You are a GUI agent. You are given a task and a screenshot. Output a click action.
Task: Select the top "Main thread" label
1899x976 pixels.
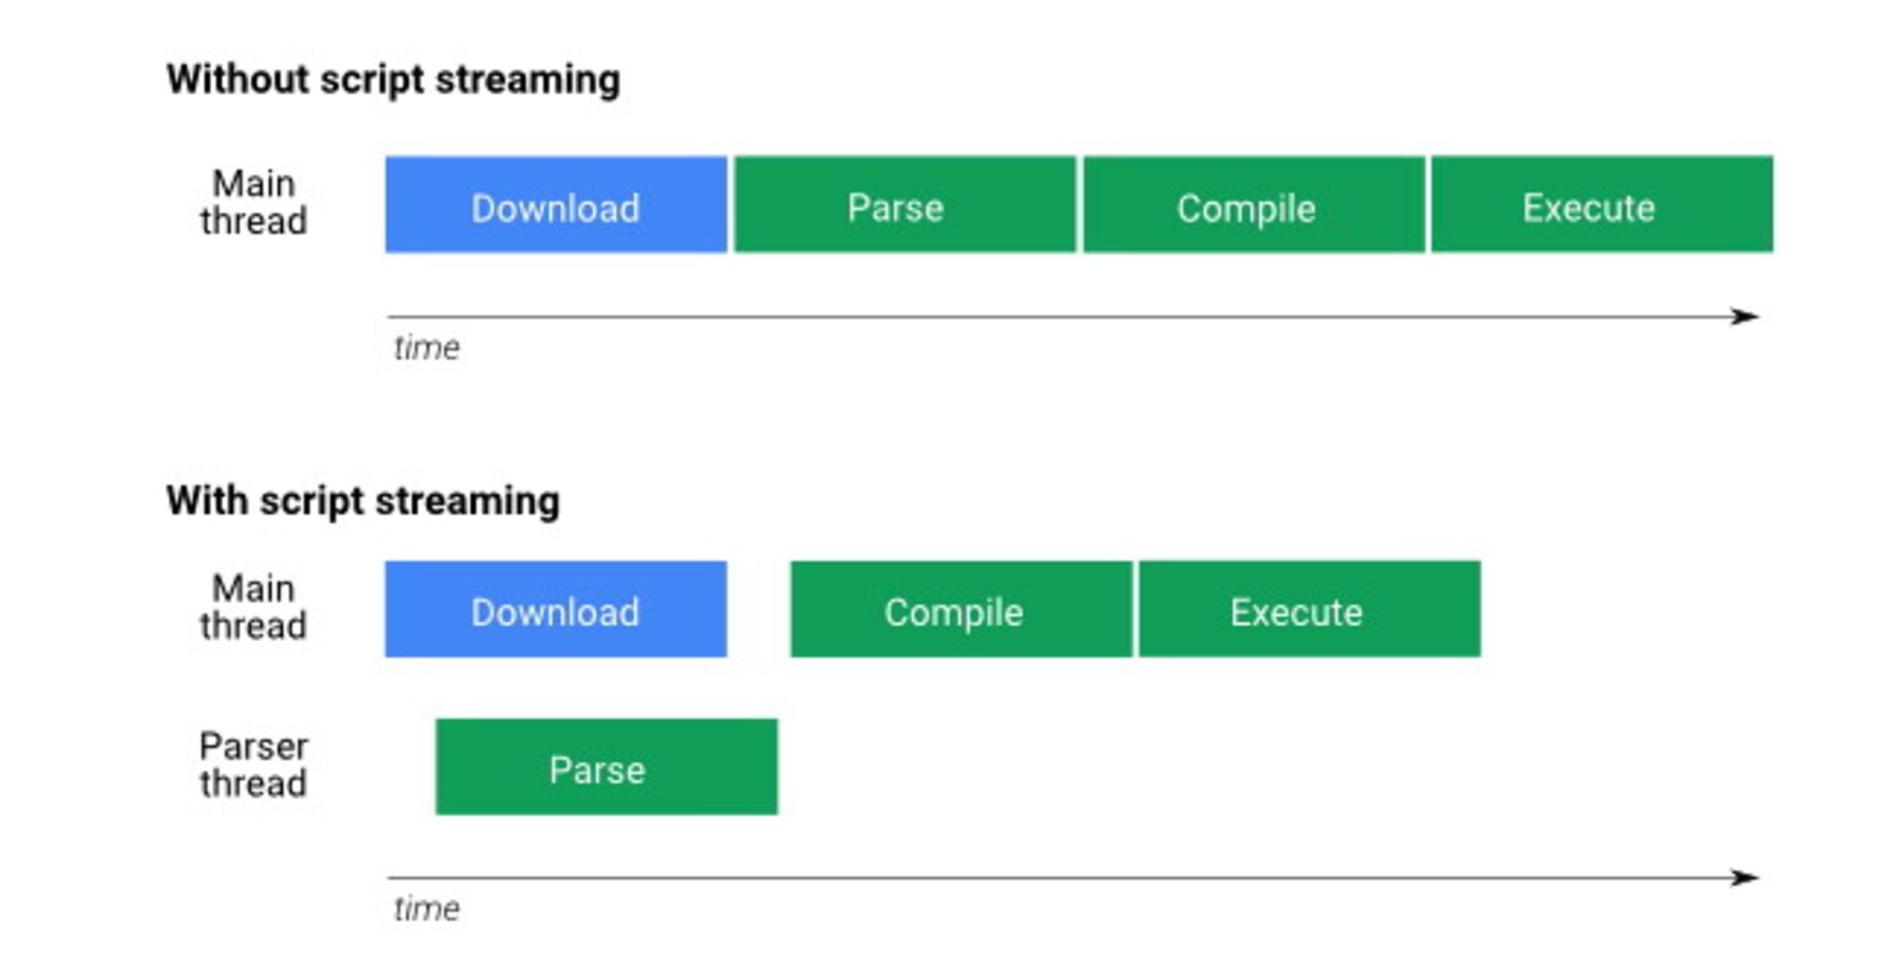(253, 202)
